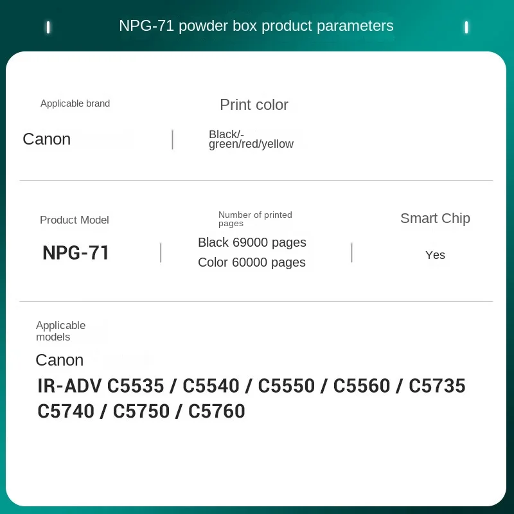Viewport: 514px width, 514px height.
Task: Click the 'Yes' value under Smart Chip
Action: click(x=435, y=255)
